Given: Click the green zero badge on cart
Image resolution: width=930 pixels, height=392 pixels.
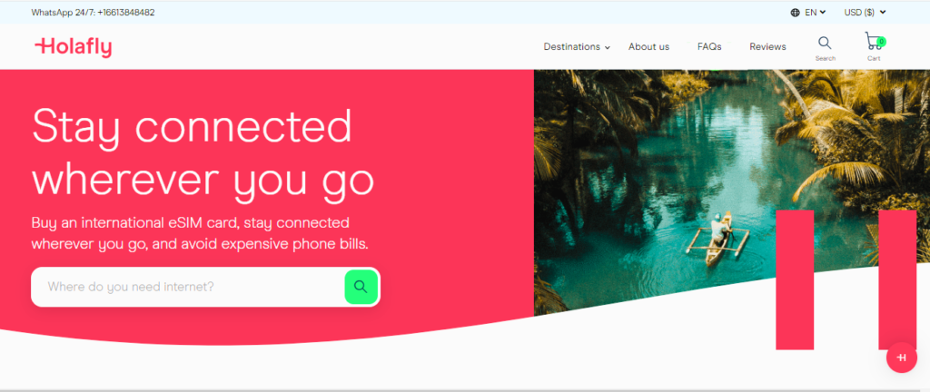Looking at the screenshot, I should click(881, 42).
